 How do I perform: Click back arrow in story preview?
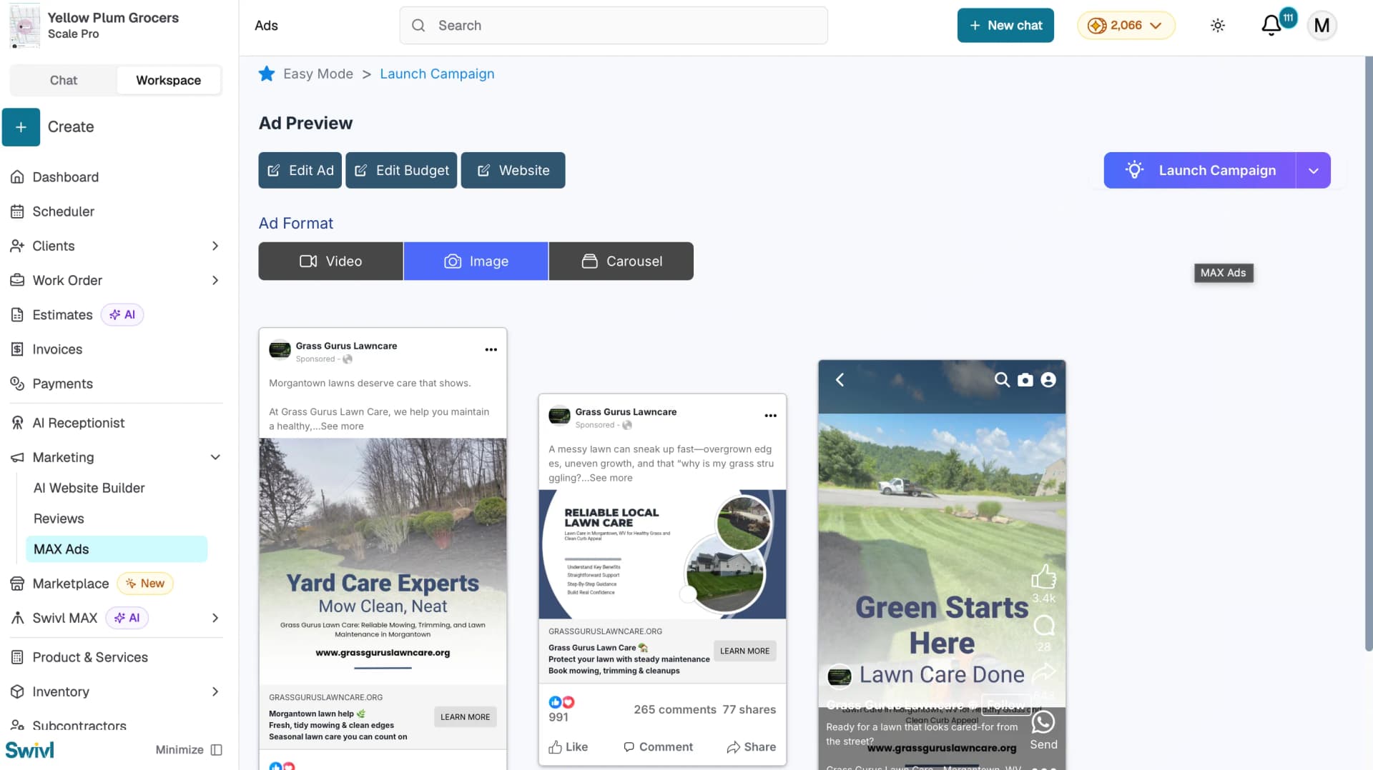tap(840, 380)
